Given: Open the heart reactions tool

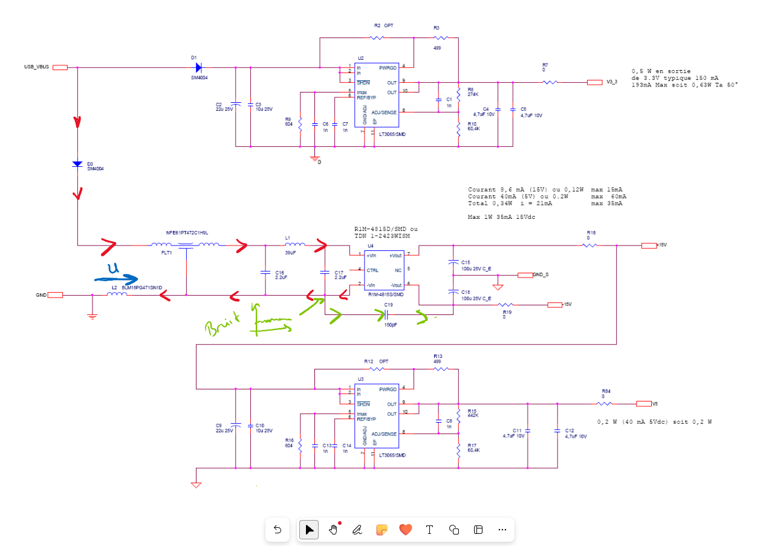Looking at the screenshot, I should click(406, 530).
